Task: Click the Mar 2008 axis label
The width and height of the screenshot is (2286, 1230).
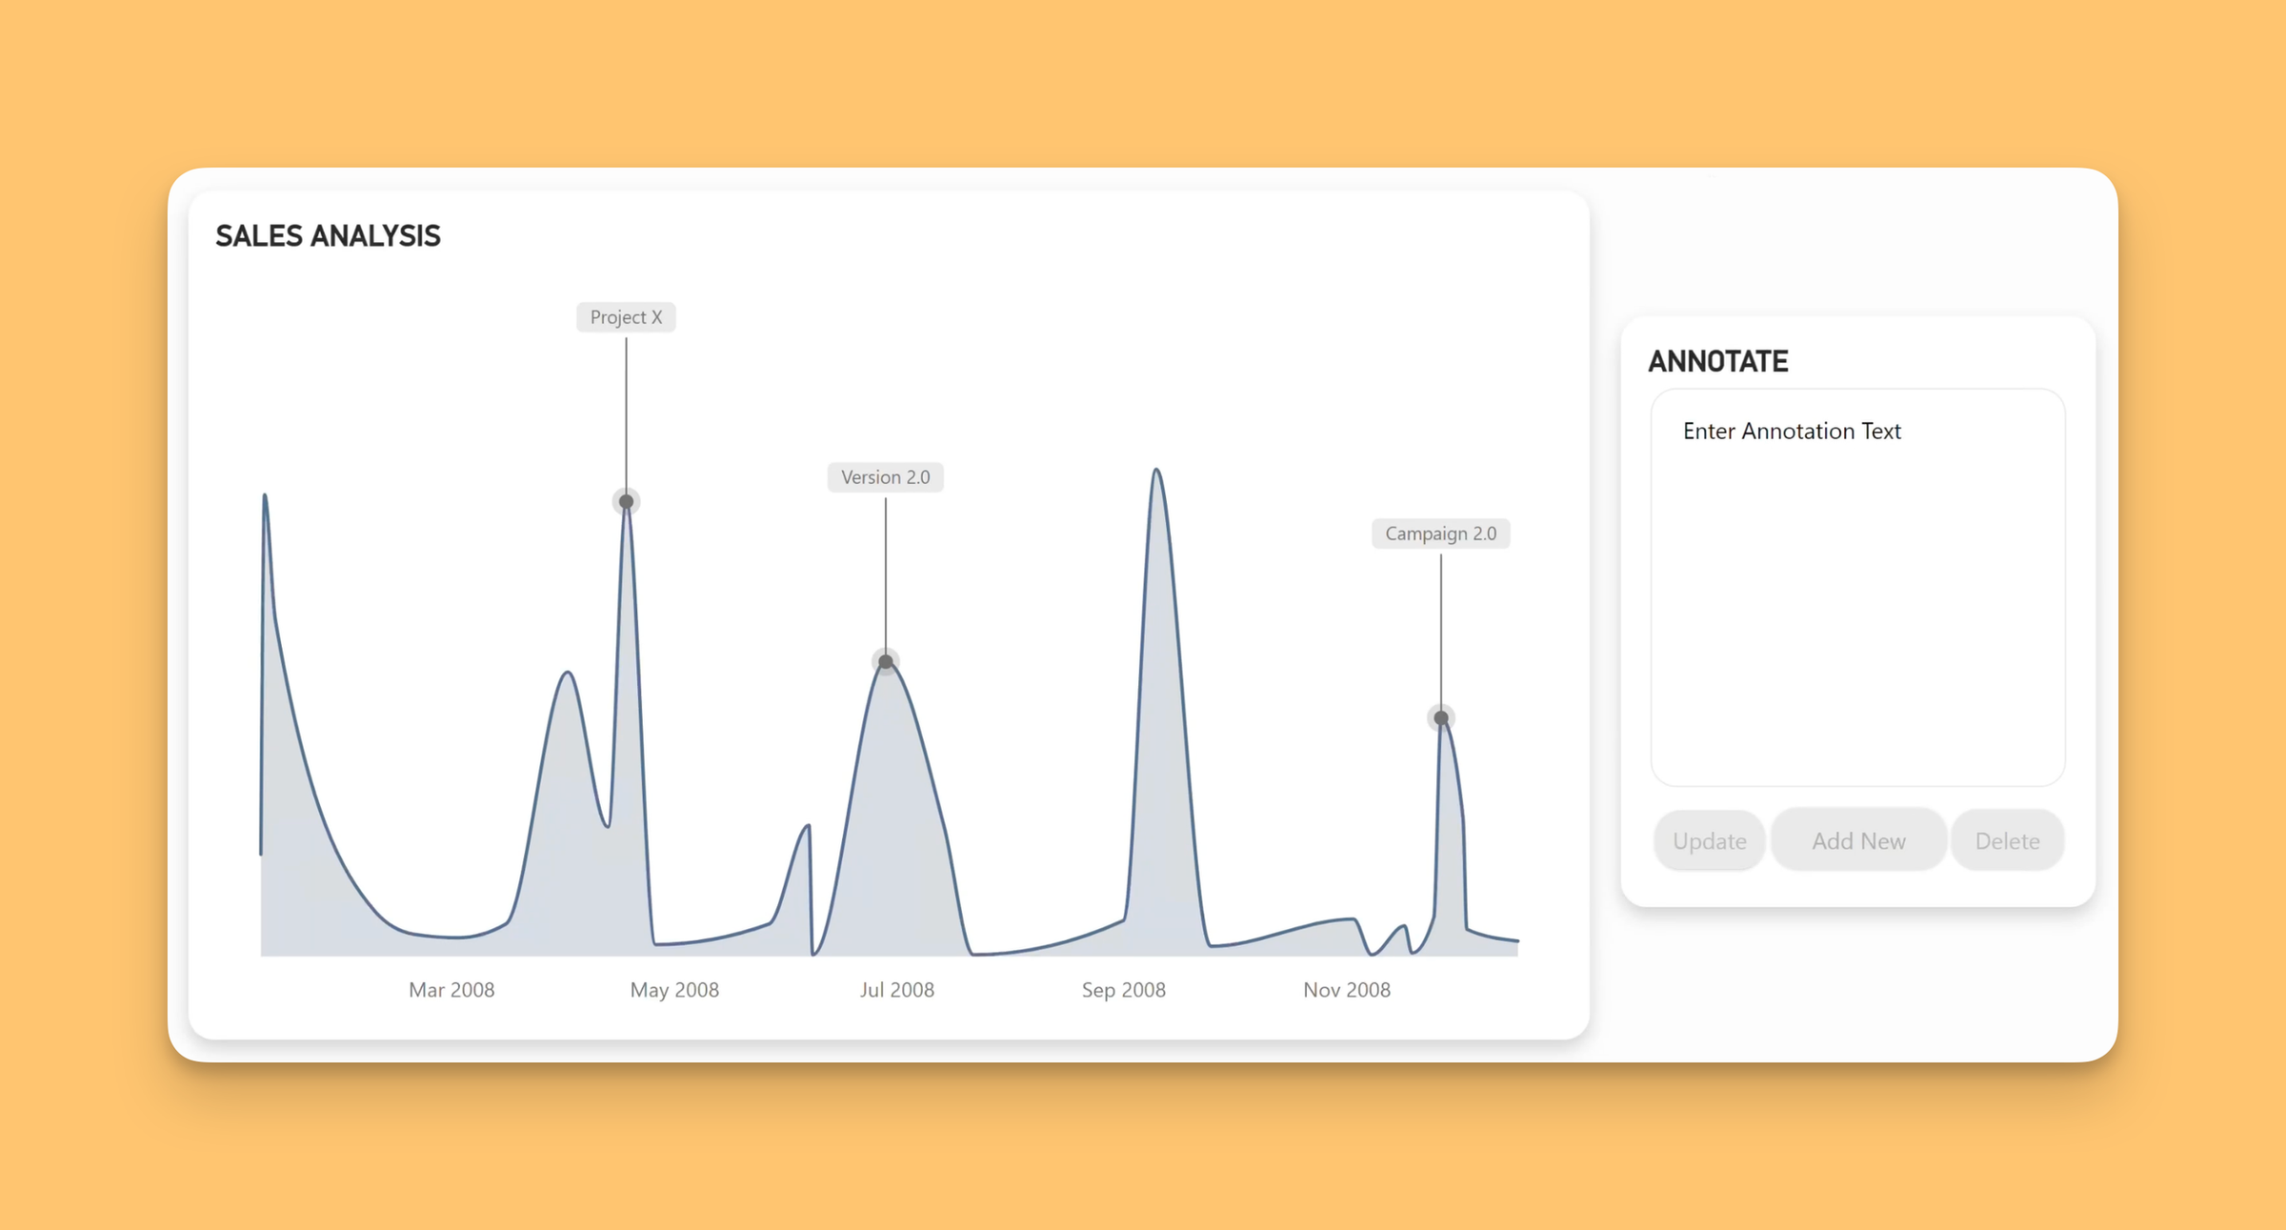Action: click(x=451, y=990)
